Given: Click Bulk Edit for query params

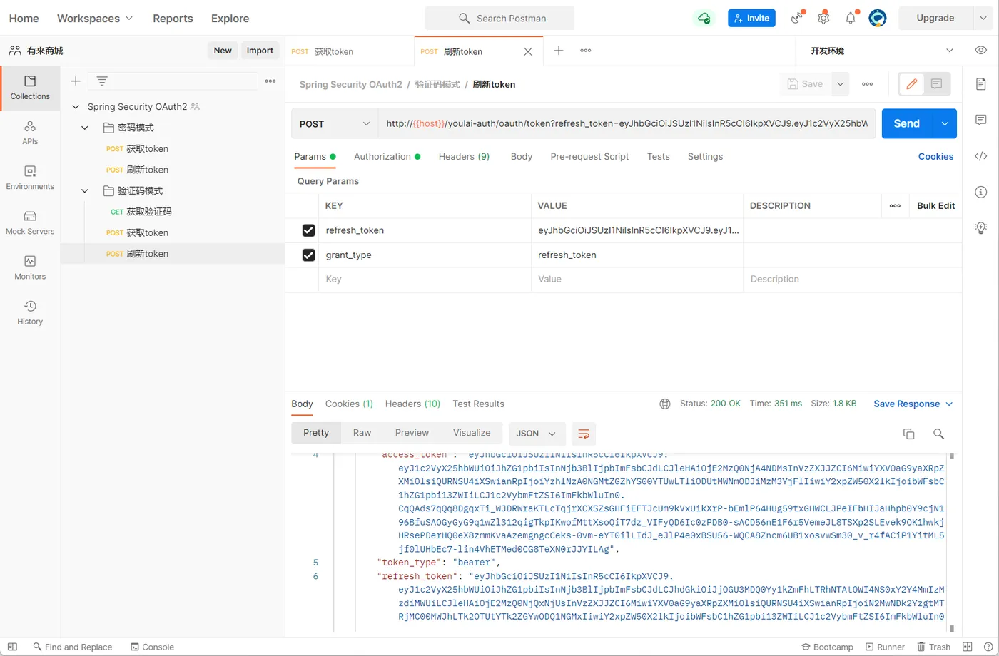Looking at the screenshot, I should point(935,205).
